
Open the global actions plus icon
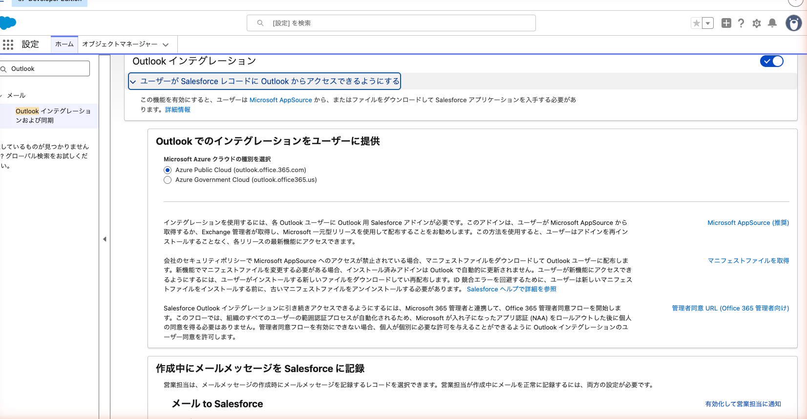(726, 23)
